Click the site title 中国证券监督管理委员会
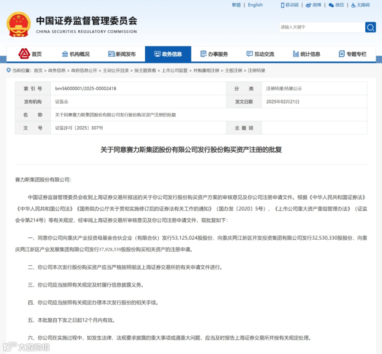Screen dimensions: 382x354 click(x=87, y=21)
